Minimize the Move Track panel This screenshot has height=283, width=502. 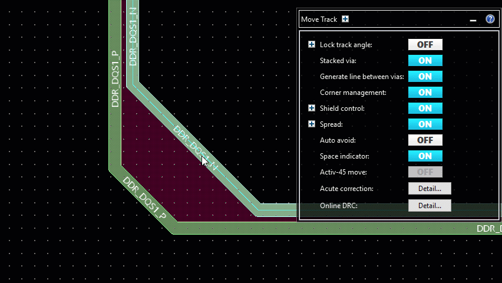coord(473,20)
